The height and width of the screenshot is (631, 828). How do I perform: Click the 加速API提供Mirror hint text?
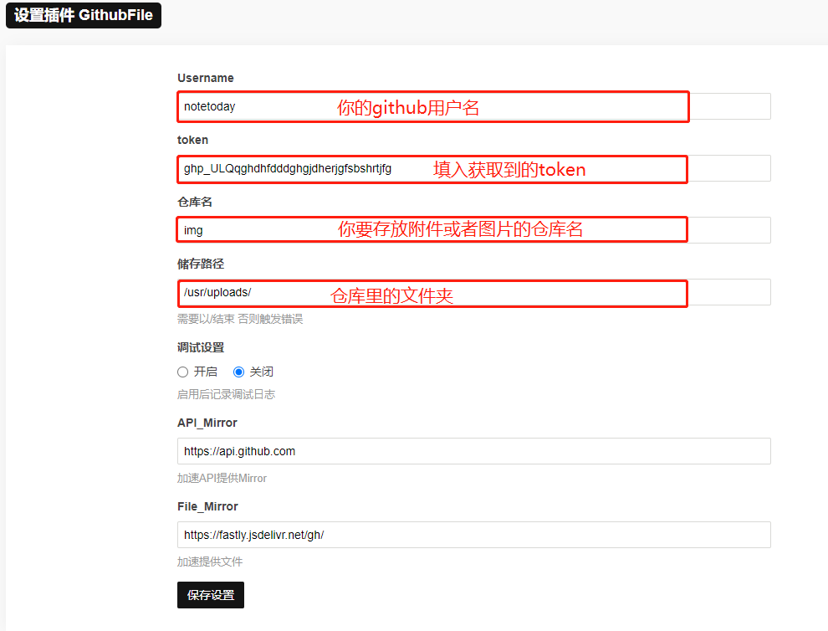pos(222,478)
